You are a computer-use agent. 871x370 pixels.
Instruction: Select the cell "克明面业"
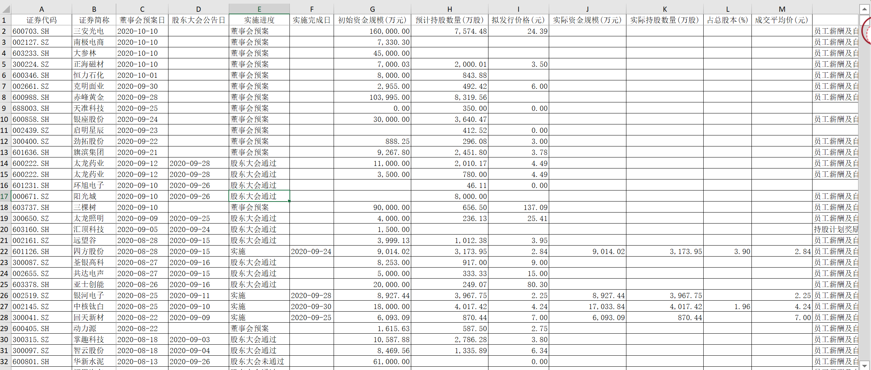tap(94, 86)
